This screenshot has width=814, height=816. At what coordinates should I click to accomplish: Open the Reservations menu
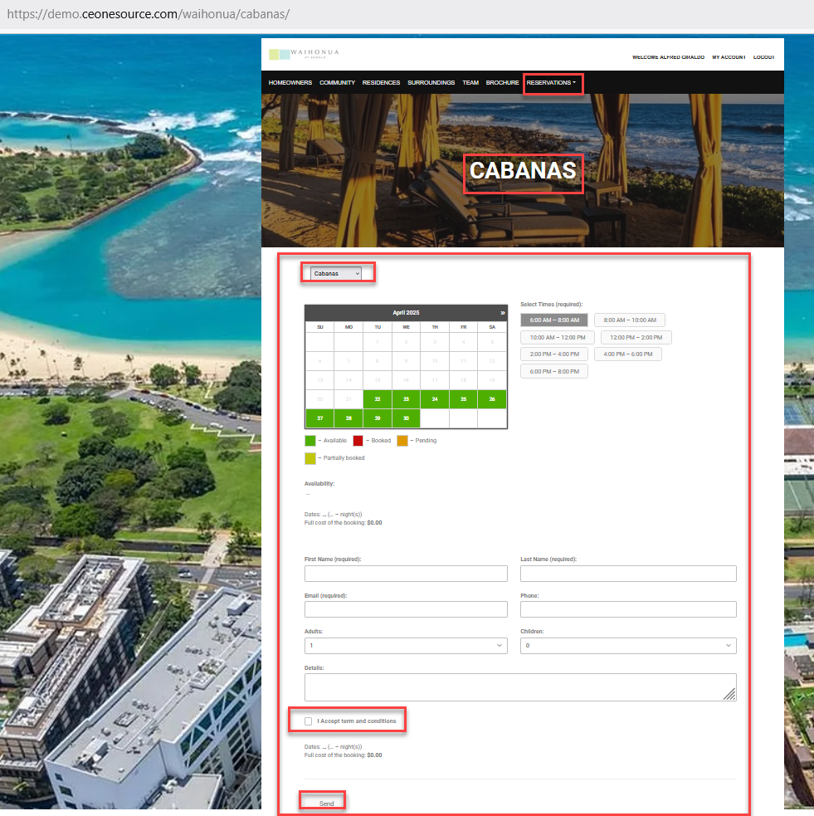[x=551, y=83]
